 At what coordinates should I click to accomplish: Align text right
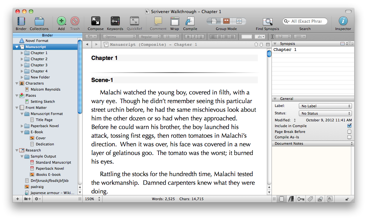[x=226, y=37]
